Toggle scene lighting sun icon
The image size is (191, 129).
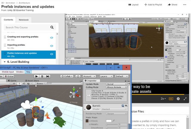(19, 84)
